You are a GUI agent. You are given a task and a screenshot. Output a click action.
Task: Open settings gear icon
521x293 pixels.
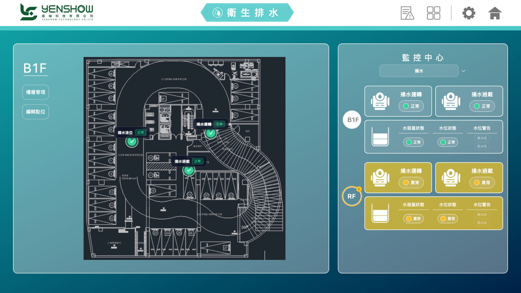(x=469, y=13)
